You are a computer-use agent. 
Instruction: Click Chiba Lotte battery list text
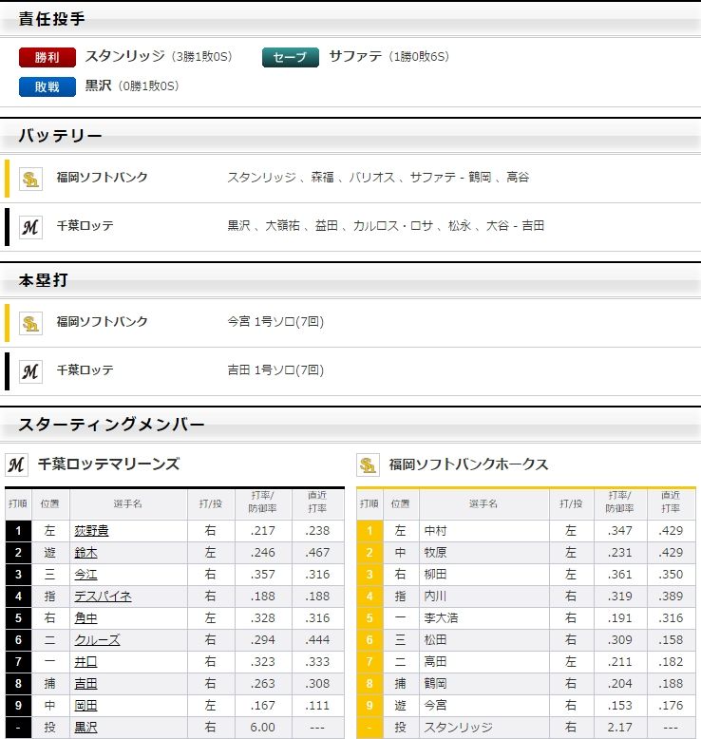coord(386,226)
